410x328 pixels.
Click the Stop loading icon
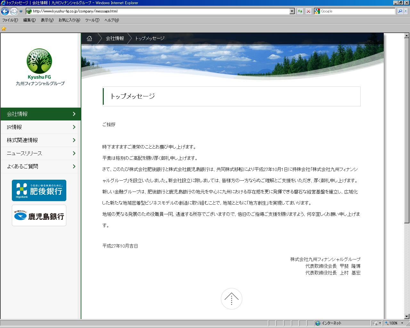click(x=308, y=11)
